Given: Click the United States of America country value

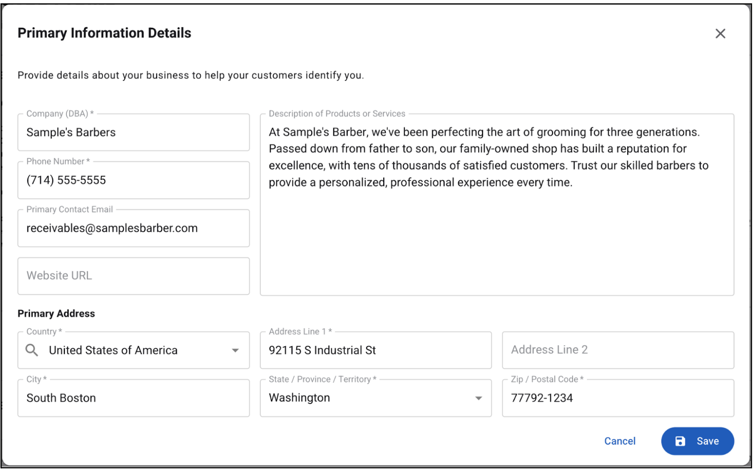Looking at the screenshot, I should (x=112, y=350).
